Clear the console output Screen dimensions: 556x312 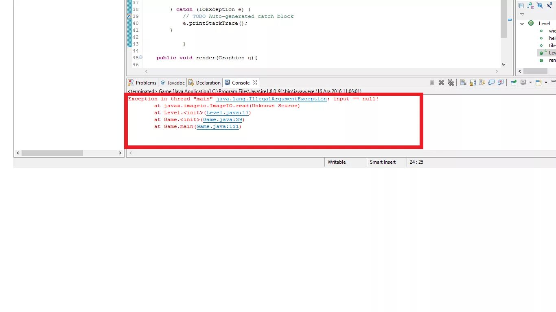click(463, 82)
